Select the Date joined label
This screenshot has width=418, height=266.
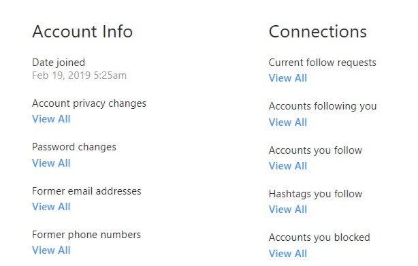(x=59, y=63)
